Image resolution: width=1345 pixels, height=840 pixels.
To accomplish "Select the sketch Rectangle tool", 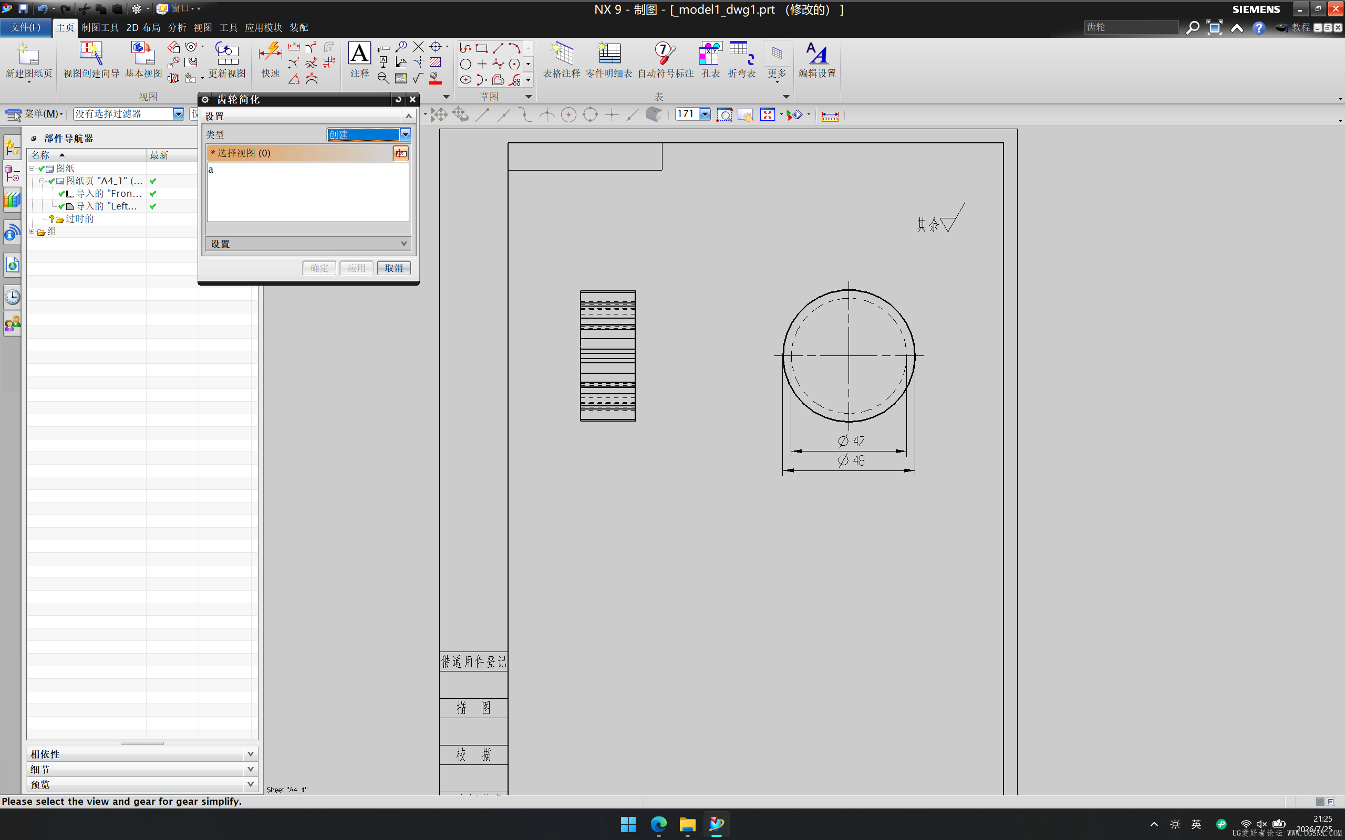I will [482, 48].
